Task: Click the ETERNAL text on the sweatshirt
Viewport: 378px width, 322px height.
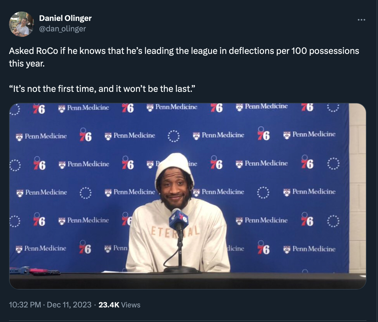Action: 176,231
